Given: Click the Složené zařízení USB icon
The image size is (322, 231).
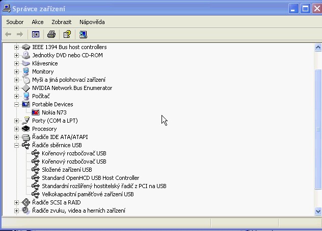Looking at the screenshot, I should [36, 170].
